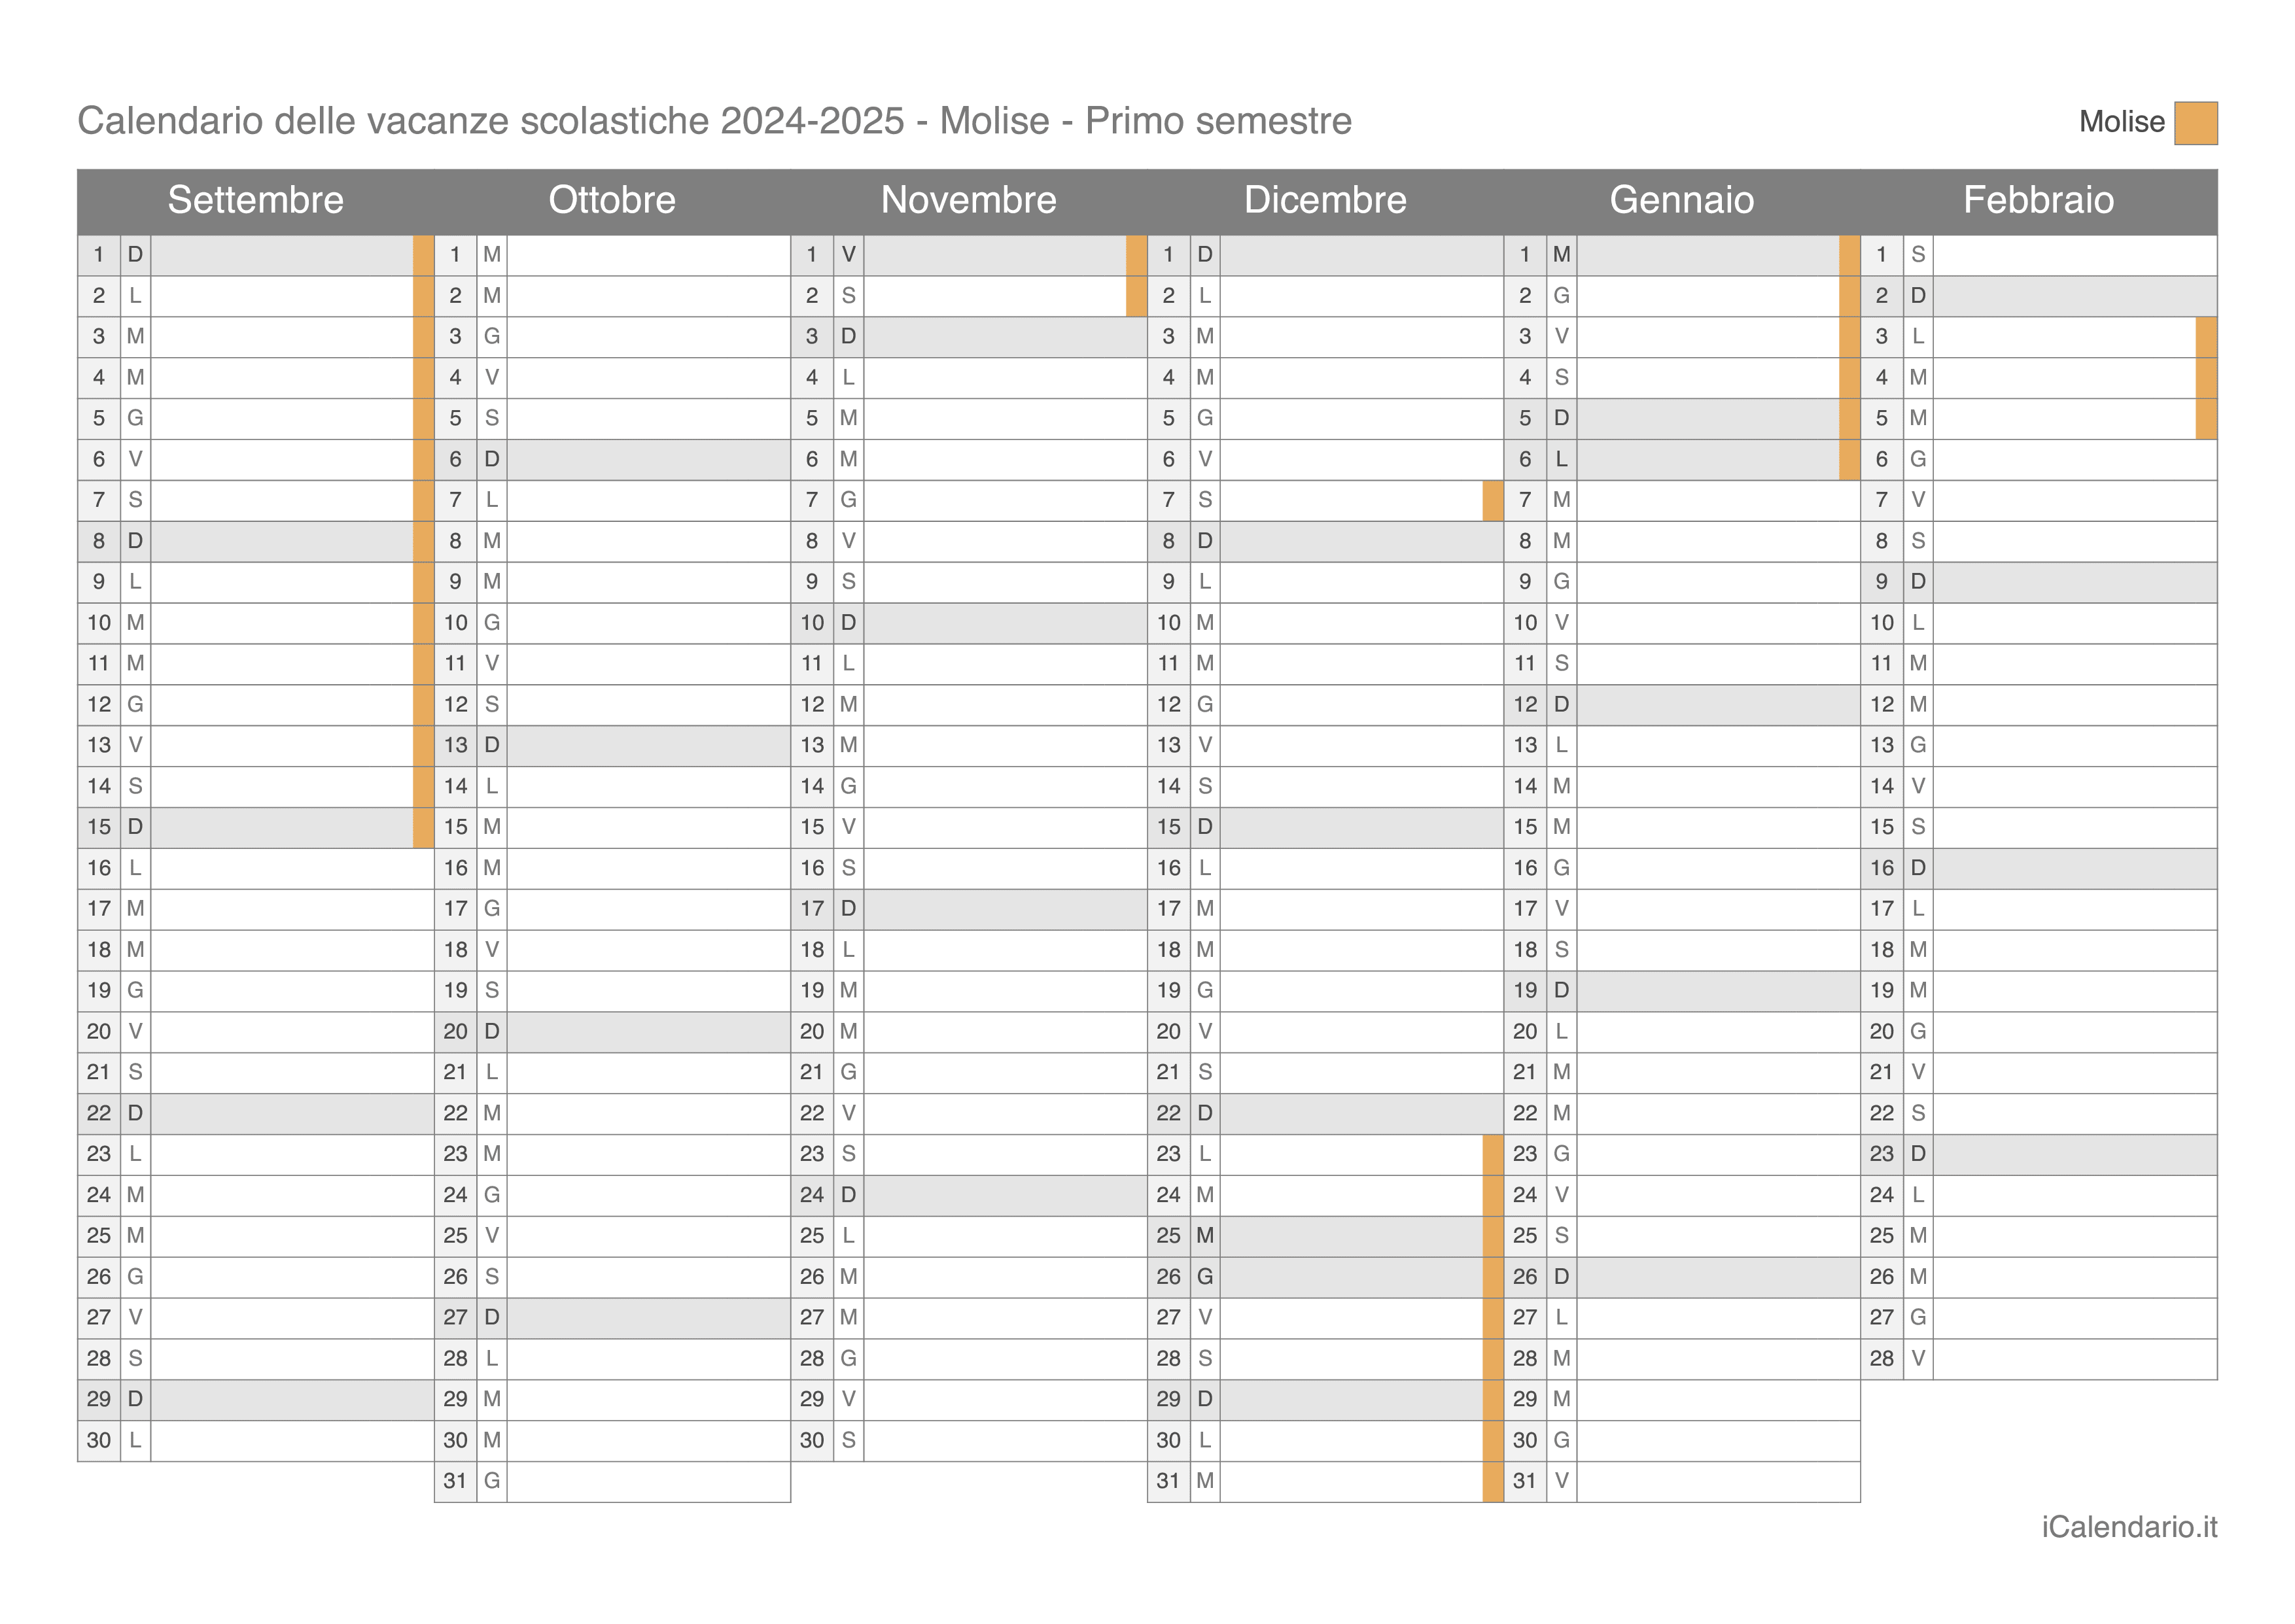Click the iCalendario.it footer text

(2129, 1527)
